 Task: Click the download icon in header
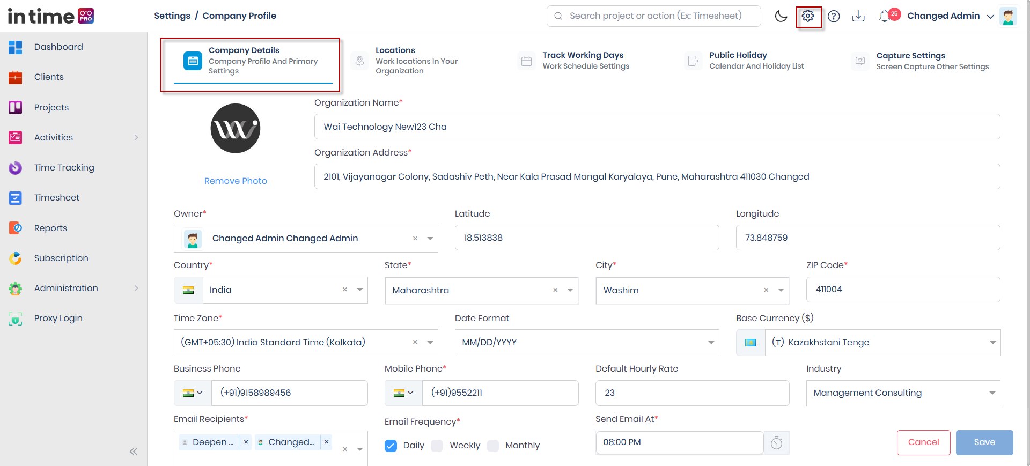[858, 16]
